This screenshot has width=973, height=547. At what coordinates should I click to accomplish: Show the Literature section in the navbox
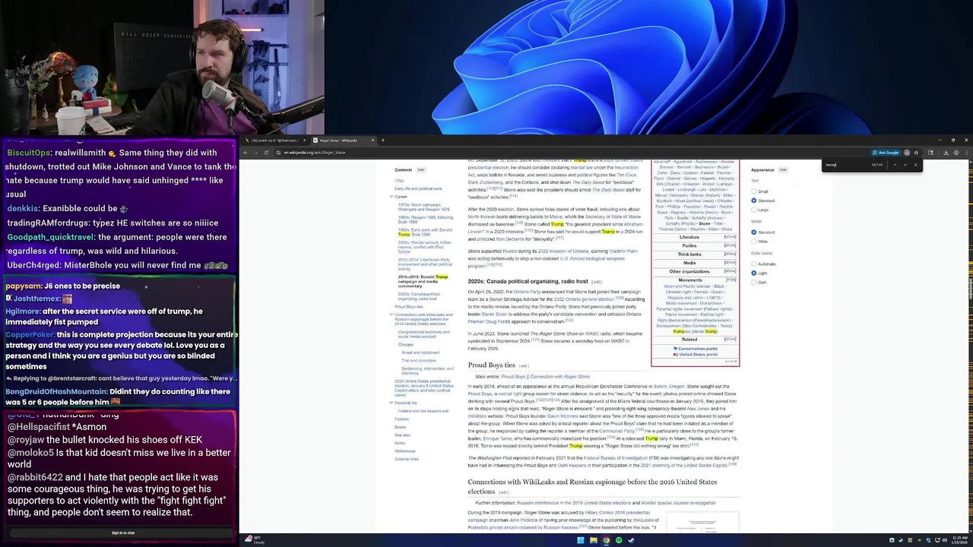pyautogui.click(x=730, y=237)
